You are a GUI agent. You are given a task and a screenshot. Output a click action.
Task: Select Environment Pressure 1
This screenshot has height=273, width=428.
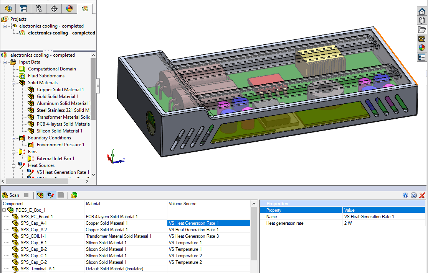click(60, 145)
